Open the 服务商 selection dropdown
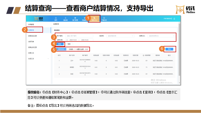 pyautogui.click(x=119, y=36)
